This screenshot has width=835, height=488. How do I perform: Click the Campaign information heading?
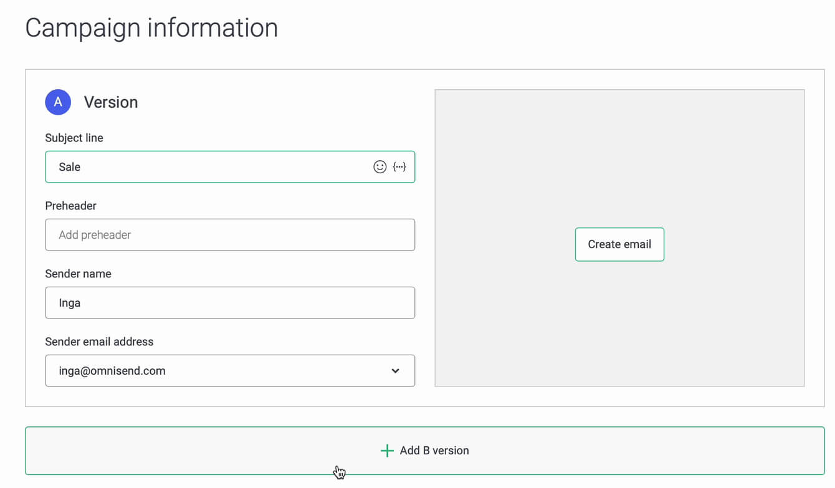point(151,28)
